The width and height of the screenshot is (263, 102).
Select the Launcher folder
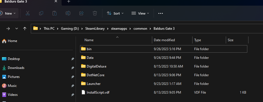[164, 84]
